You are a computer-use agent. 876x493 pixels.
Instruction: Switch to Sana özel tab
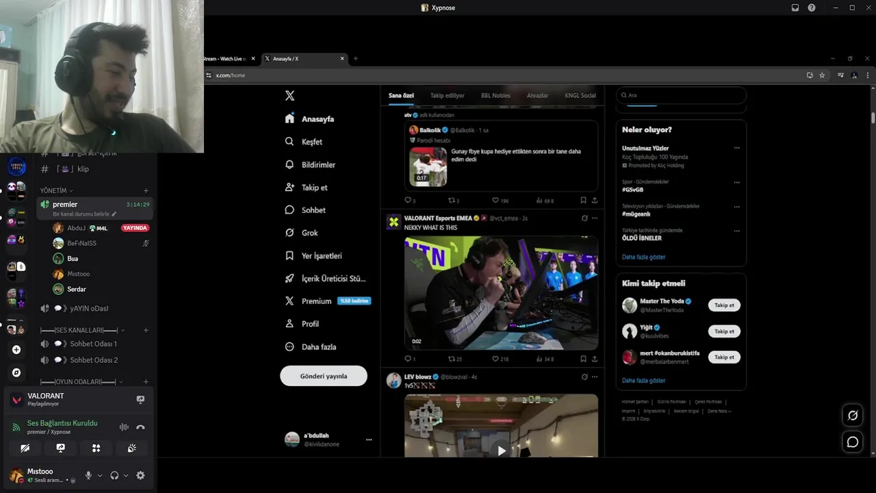401,96
